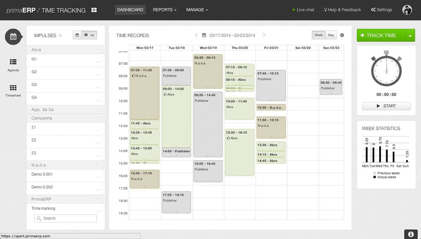
Task: Click the Impulses settings gear icon
Action: [60, 35]
